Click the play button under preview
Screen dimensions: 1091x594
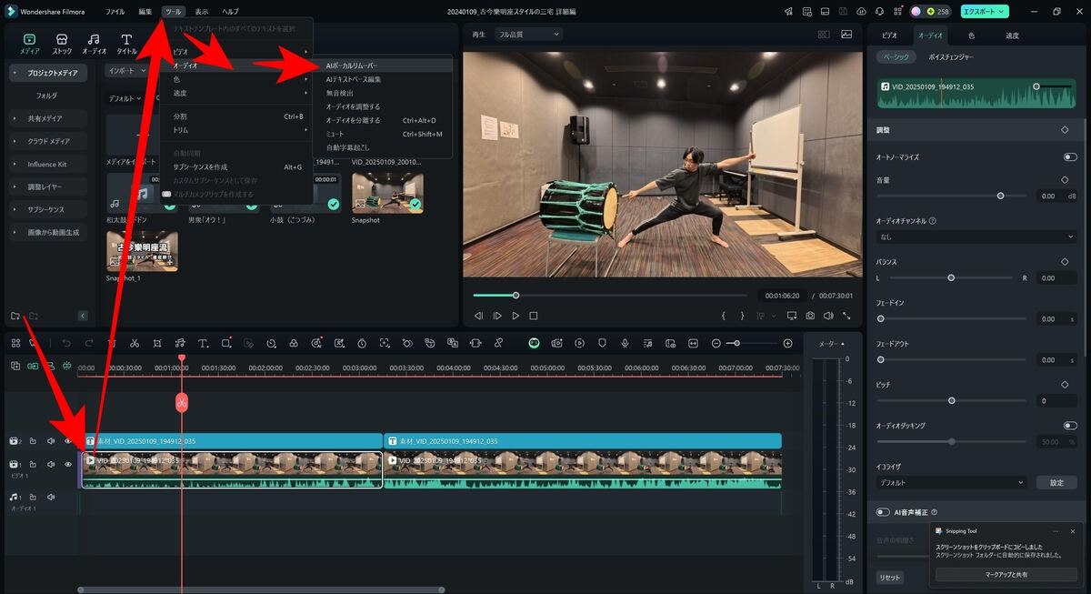[x=515, y=316]
